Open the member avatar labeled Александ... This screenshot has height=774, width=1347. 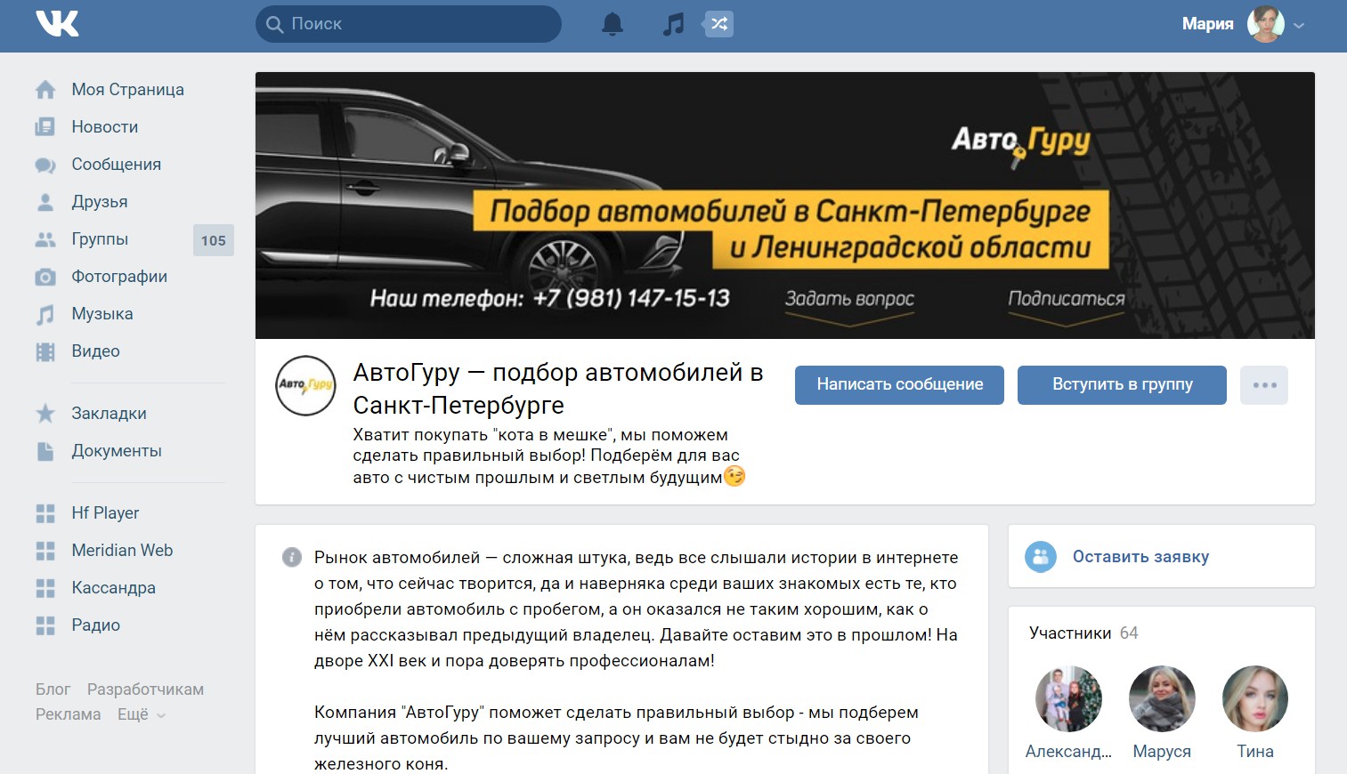[1068, 699]
